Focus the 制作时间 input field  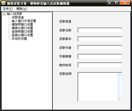(100, 65)
